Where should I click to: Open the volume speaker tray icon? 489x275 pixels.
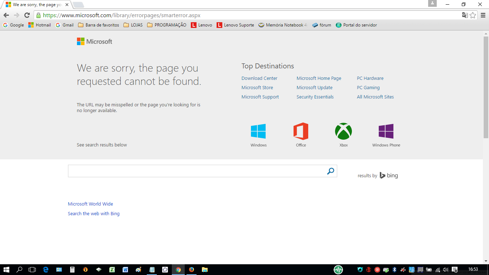tap(445, 270)
